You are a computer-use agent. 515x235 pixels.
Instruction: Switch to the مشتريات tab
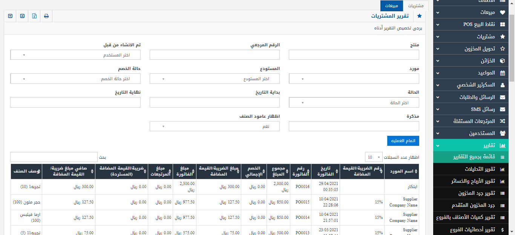(415, 6)
